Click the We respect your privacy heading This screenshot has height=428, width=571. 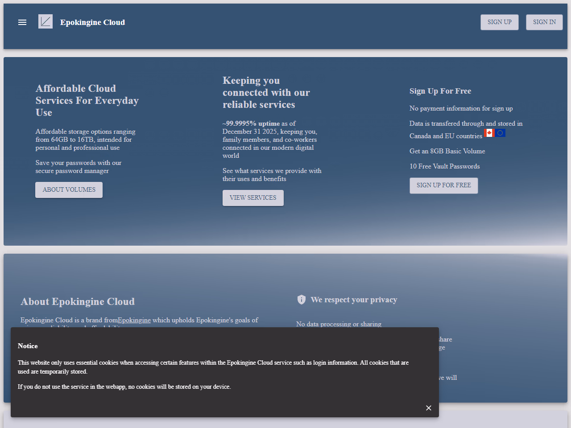(354, 300)
